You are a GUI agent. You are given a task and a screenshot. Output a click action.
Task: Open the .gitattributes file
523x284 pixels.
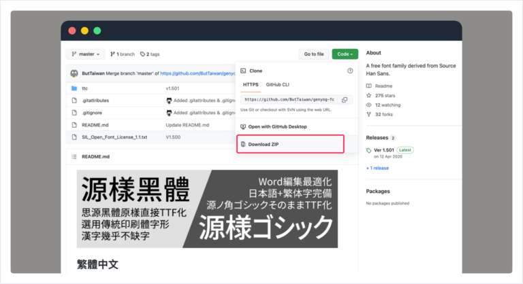[95, 101]
